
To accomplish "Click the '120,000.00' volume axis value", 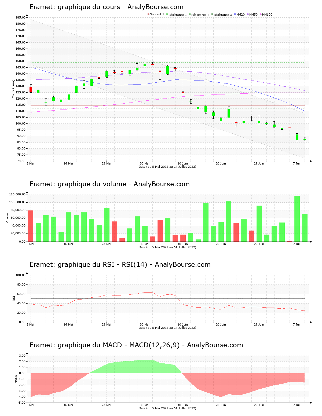I will click(x=17, y=194).
